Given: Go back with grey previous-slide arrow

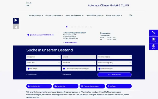Looking at the screenshot, I should coord(16,27).
